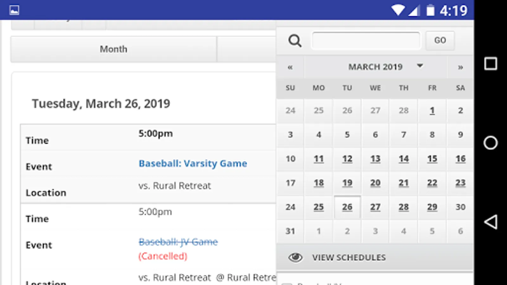Open the cancelled Baseball: JV Game link

coord(178,242)
